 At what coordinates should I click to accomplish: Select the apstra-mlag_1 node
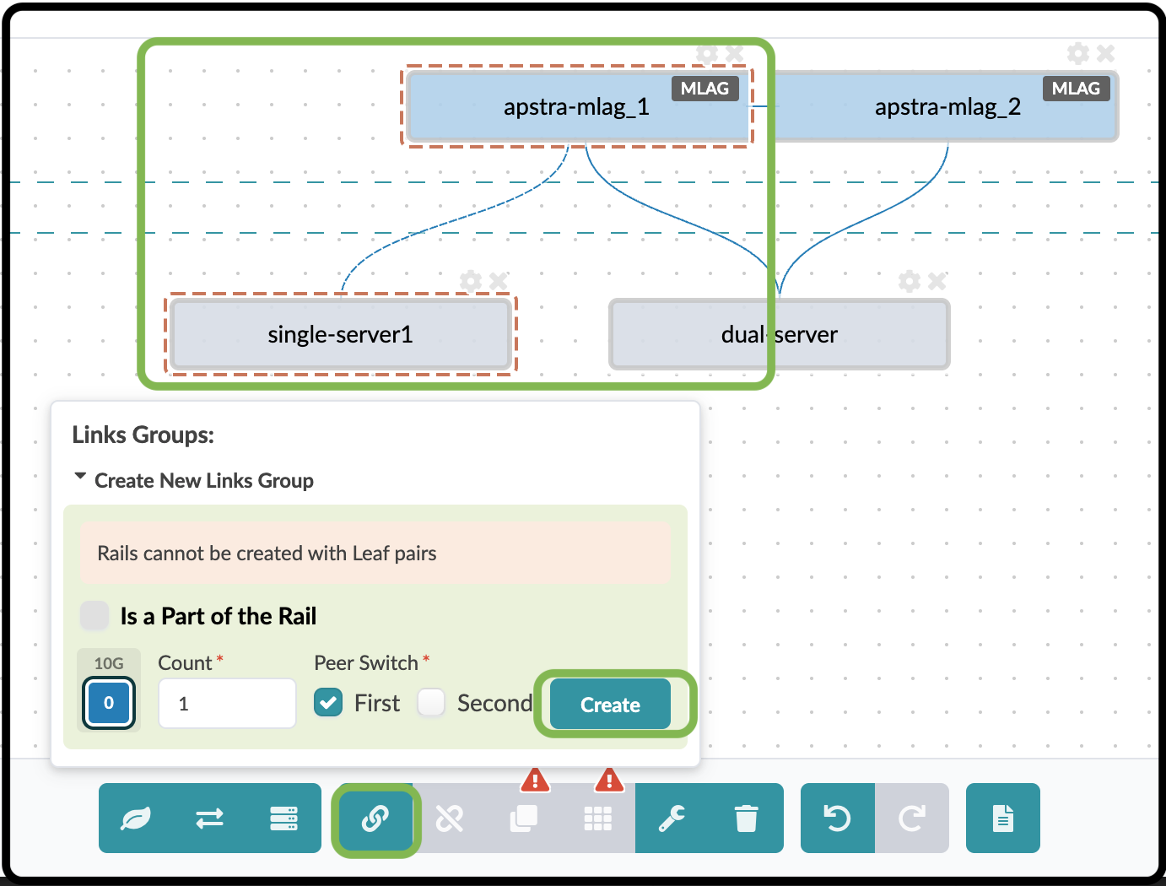coord(577,106)
